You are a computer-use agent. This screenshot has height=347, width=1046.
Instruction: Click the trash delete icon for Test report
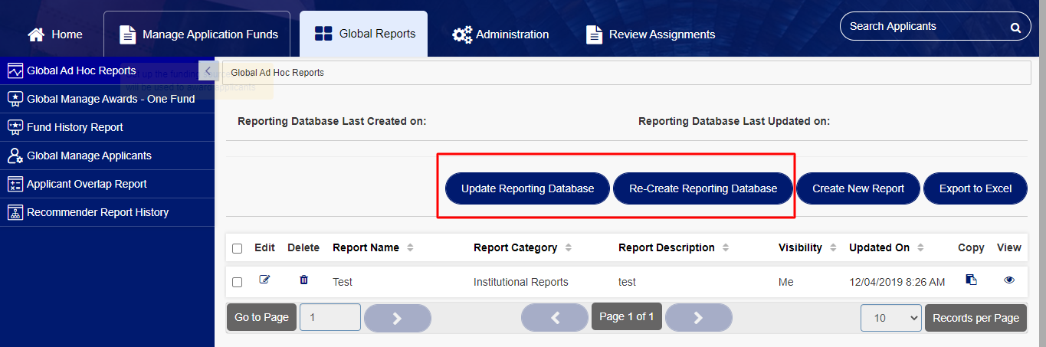(303, 280)
